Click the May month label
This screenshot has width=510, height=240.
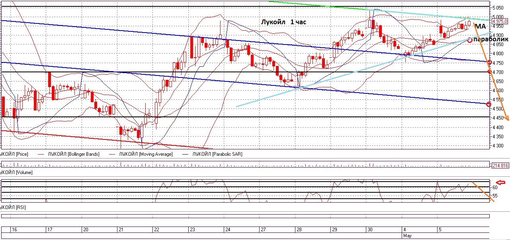[407, 235]
